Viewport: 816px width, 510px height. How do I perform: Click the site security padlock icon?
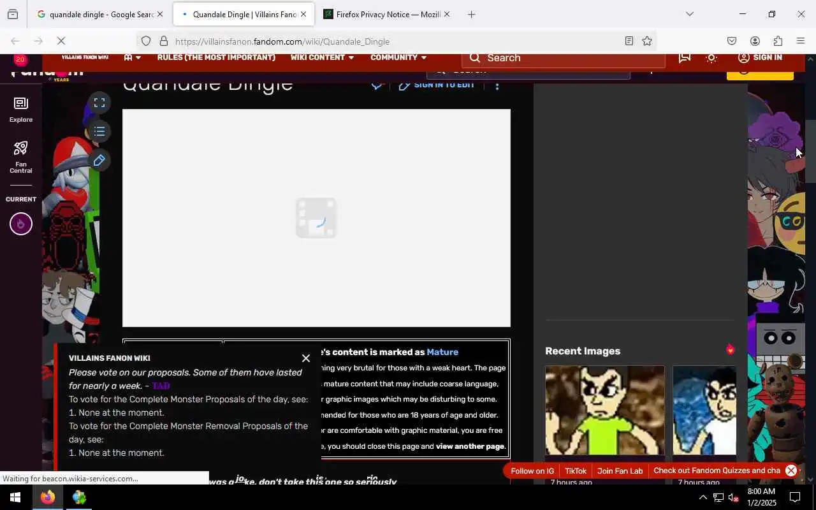point(164,41)
